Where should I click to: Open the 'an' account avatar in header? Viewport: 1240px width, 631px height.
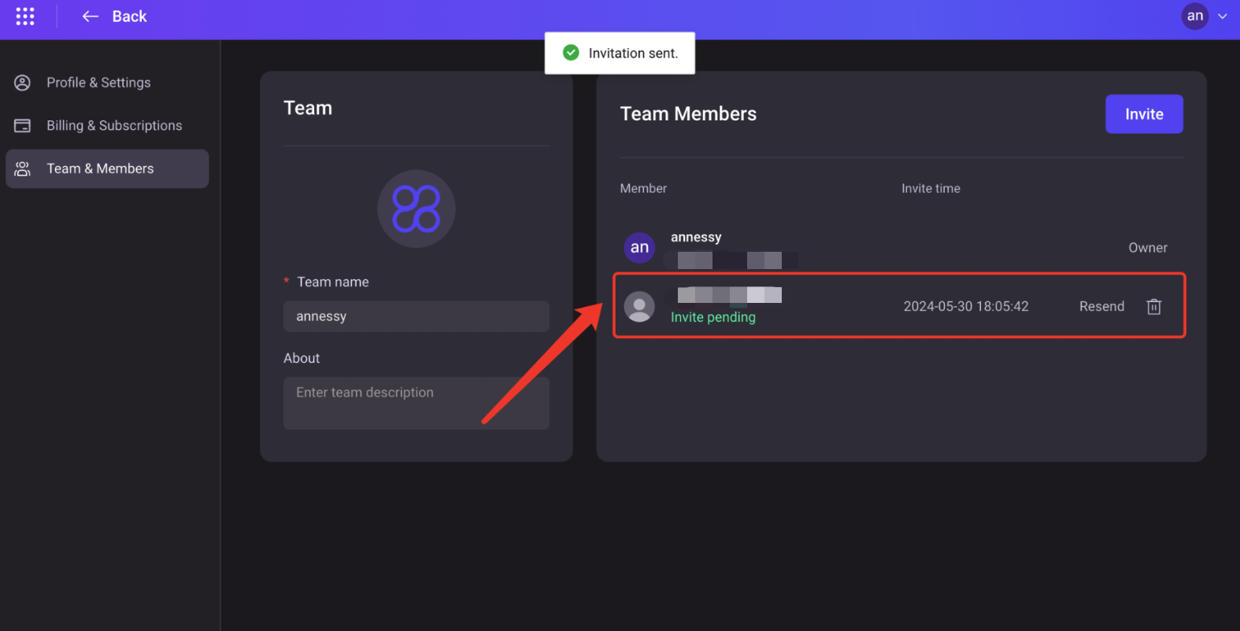[1194, 16]
